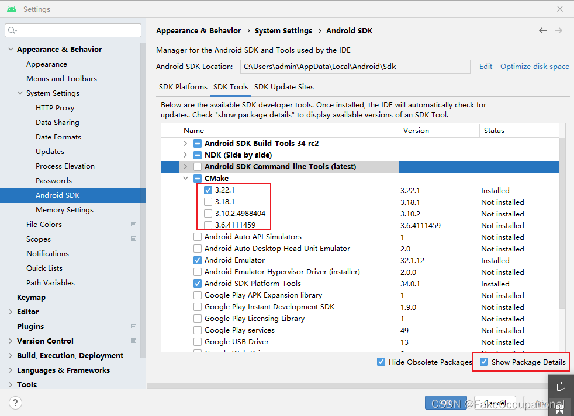The width and height of the screenshot is (574, 416).
Task: Open Memory Settings page
Action: coord(64,210)
